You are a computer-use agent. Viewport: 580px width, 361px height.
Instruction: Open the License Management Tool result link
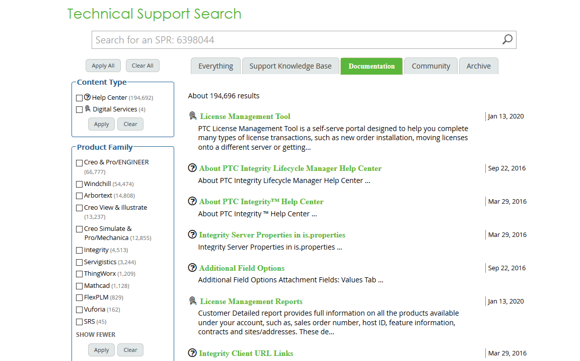click(245, 116)
